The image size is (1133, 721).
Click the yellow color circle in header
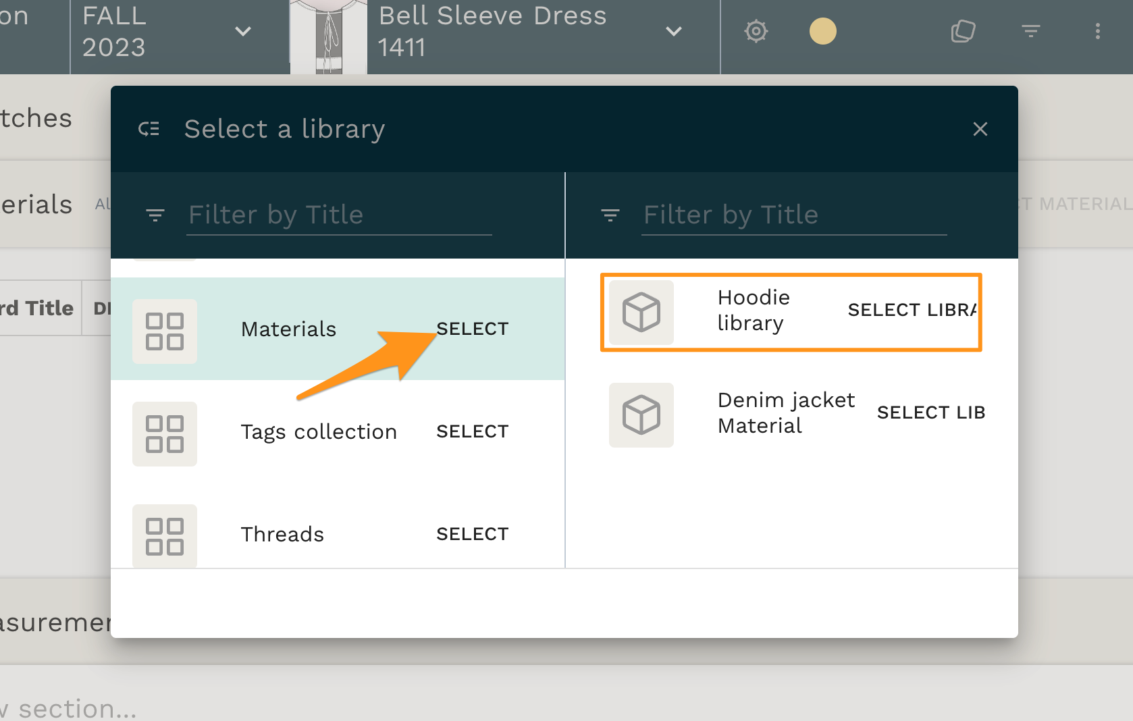coord(822,31)
